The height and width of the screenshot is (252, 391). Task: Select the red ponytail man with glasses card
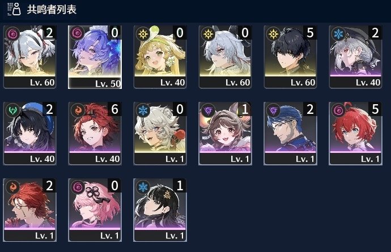[x=29, y=210]
